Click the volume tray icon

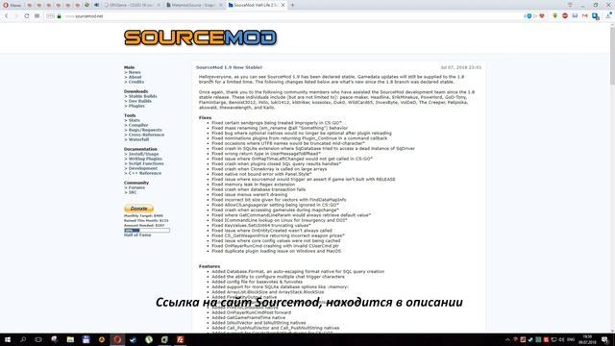point(561,339)
